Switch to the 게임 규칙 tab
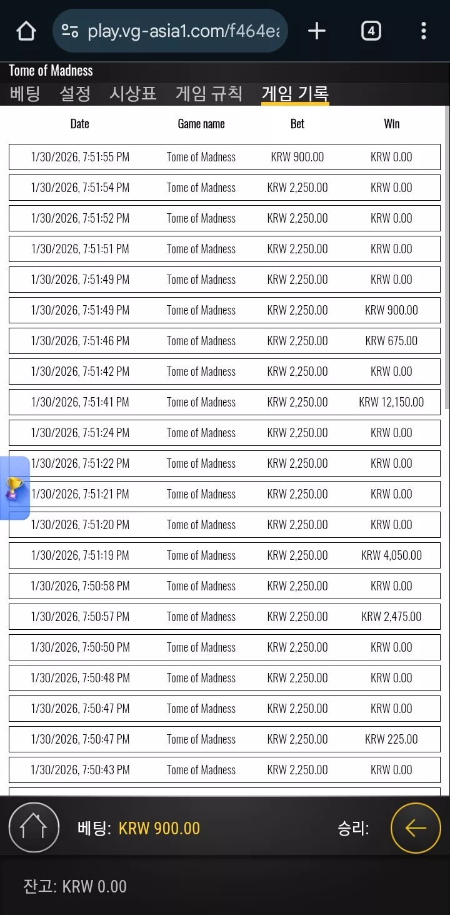 tap(209, 94)
